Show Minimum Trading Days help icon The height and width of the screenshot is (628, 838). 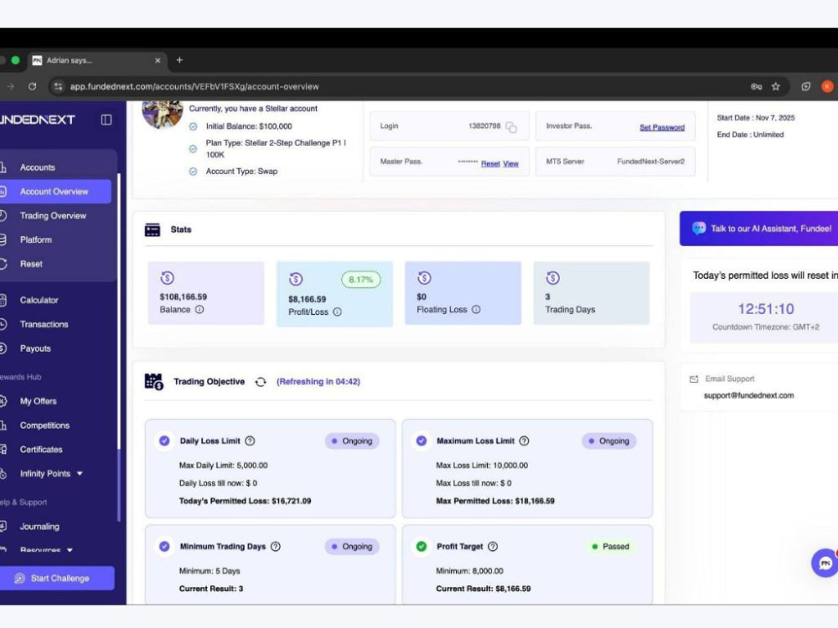(x=276, y=546)
